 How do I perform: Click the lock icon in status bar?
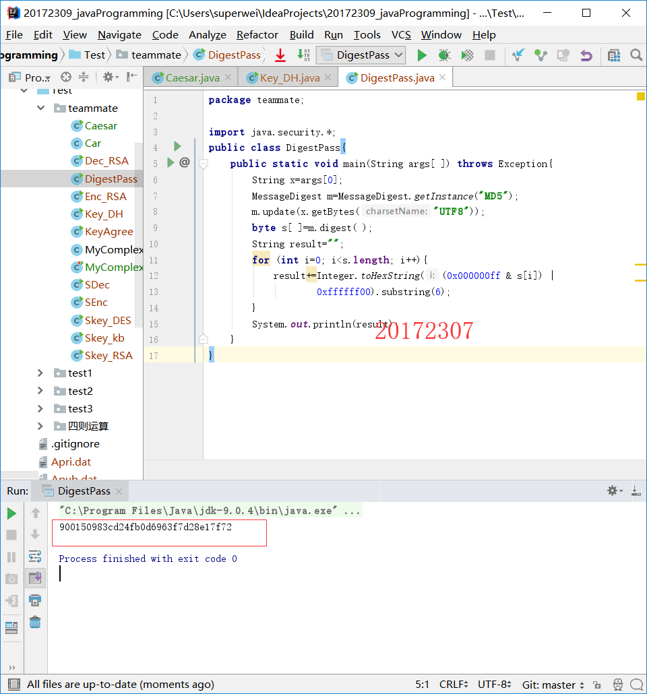click(597, 685)
